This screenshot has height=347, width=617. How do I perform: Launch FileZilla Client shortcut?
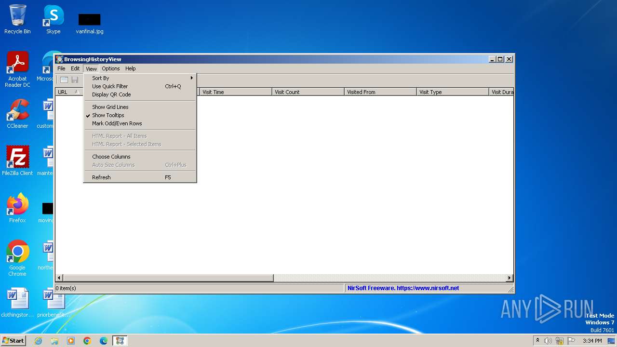[x=17, y=161]
